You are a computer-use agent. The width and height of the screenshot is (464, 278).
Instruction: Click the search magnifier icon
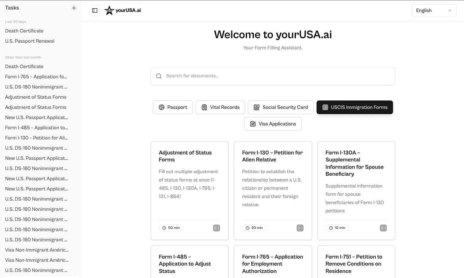159,76
